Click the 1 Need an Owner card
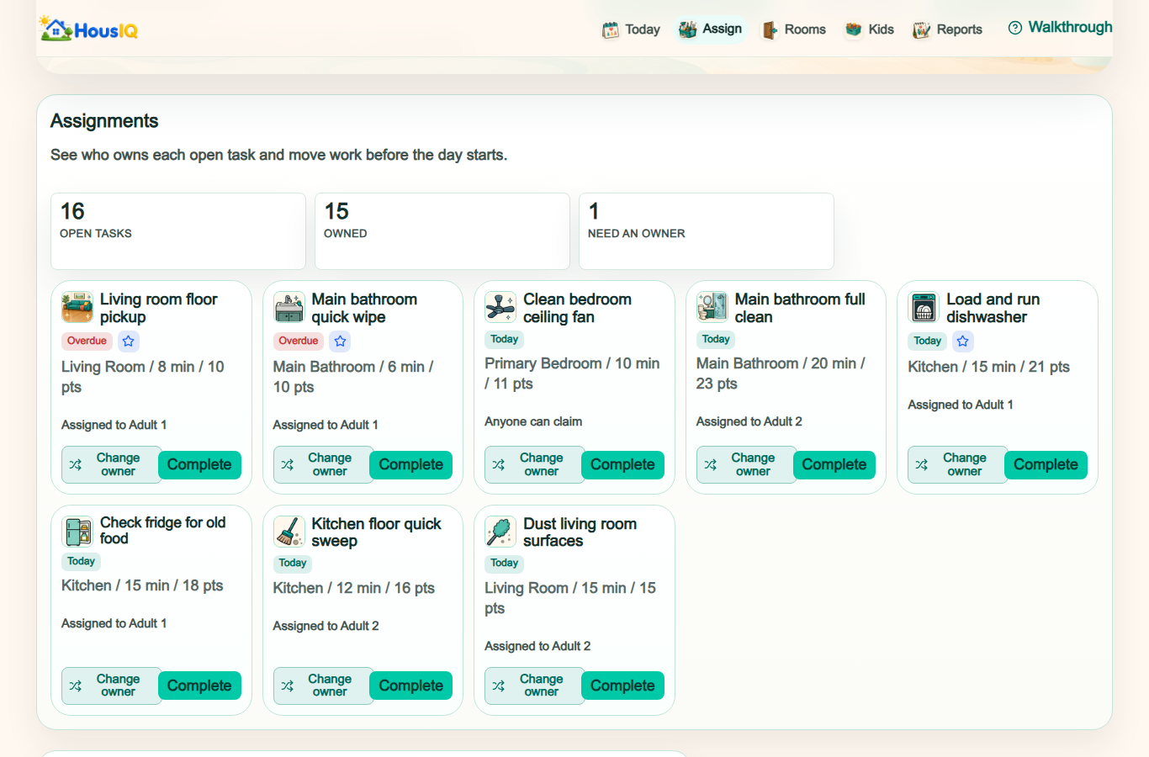This screenshot has height=757, width=1149. click(707, 231)
